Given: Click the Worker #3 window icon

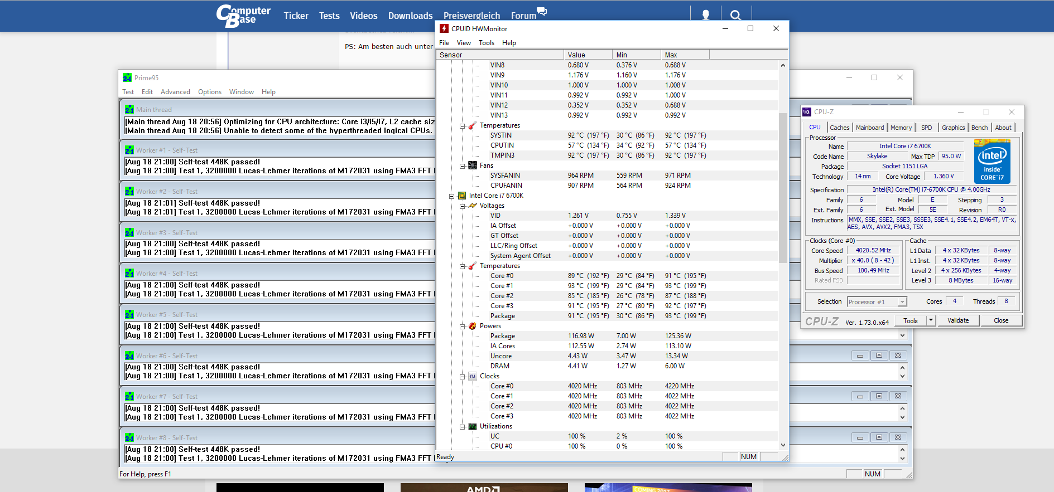Looking at the screenshot, I should click(x=129, y=233).
